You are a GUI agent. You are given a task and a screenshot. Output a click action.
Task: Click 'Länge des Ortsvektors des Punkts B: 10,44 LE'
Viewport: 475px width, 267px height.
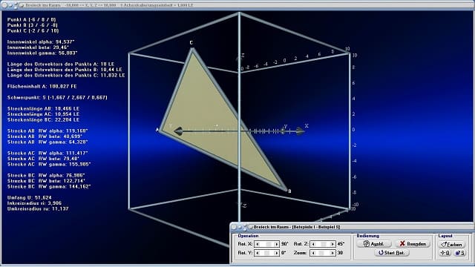[65, 70]
